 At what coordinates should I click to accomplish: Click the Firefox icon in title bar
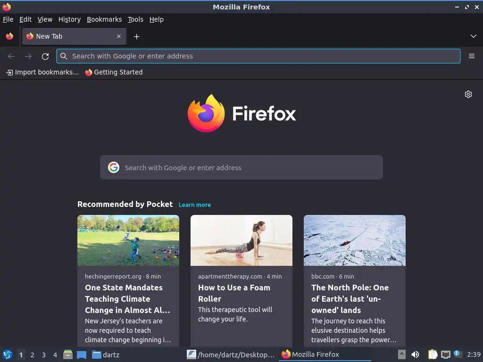pos(7,7)
